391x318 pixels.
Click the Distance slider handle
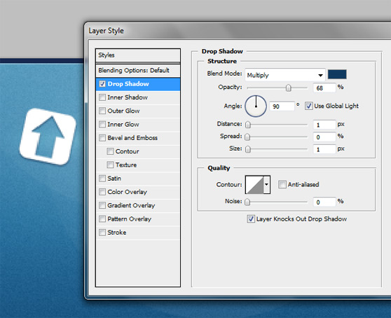coord(247,125)
